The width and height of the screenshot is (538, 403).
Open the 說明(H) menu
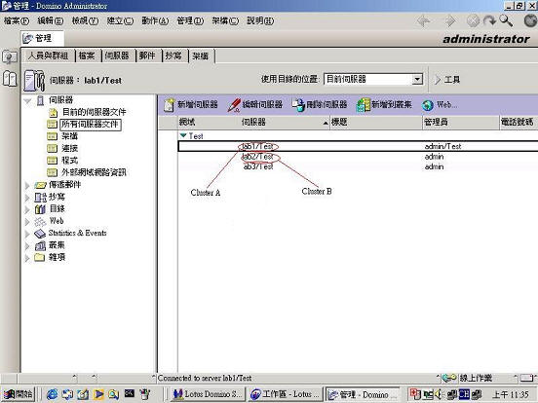[x=260, y=20]
